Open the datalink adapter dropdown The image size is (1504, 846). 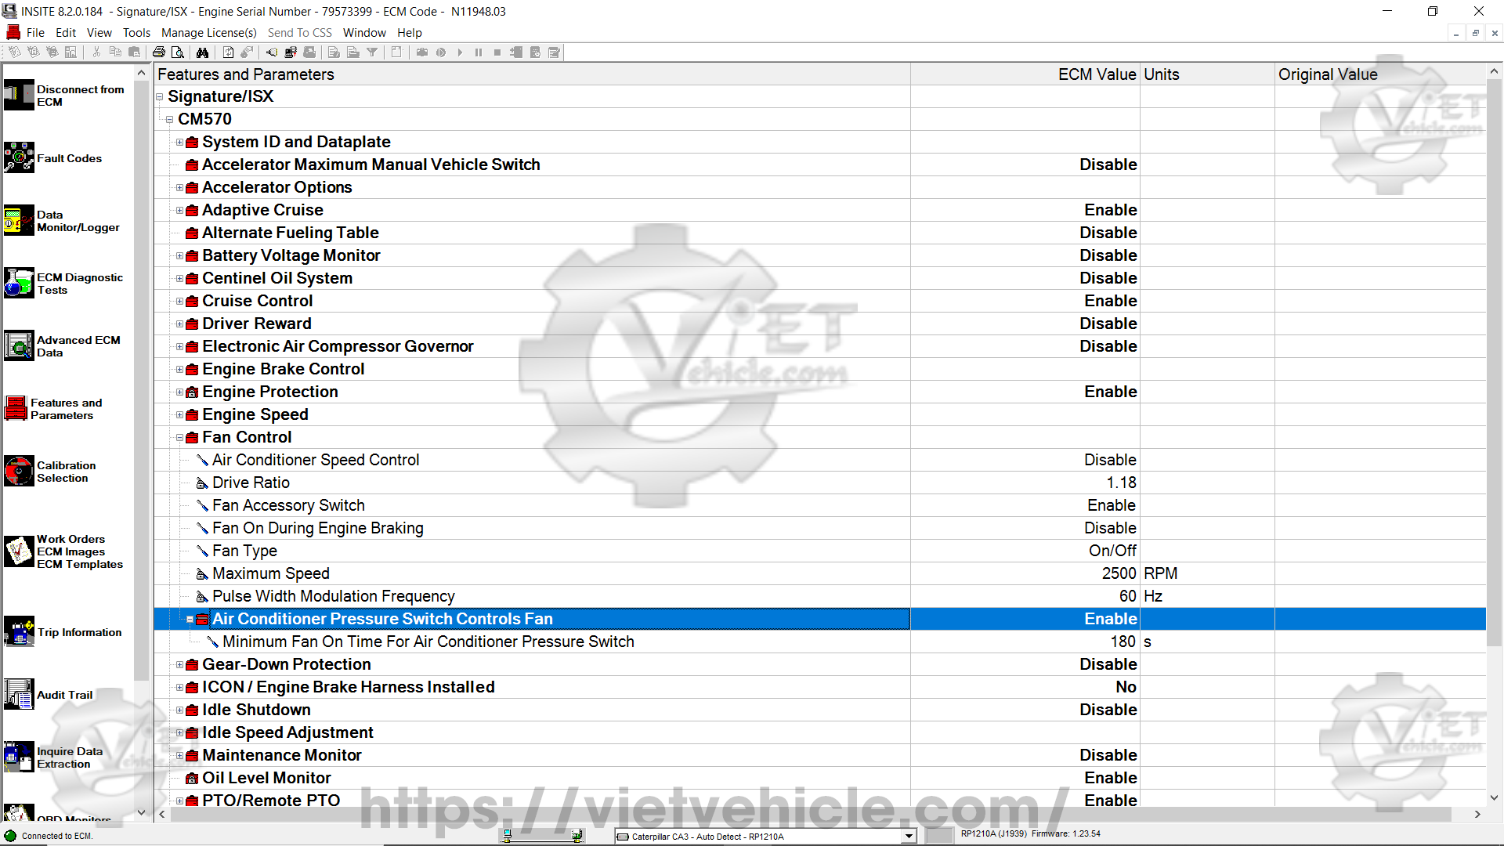[x=909, y=836]
